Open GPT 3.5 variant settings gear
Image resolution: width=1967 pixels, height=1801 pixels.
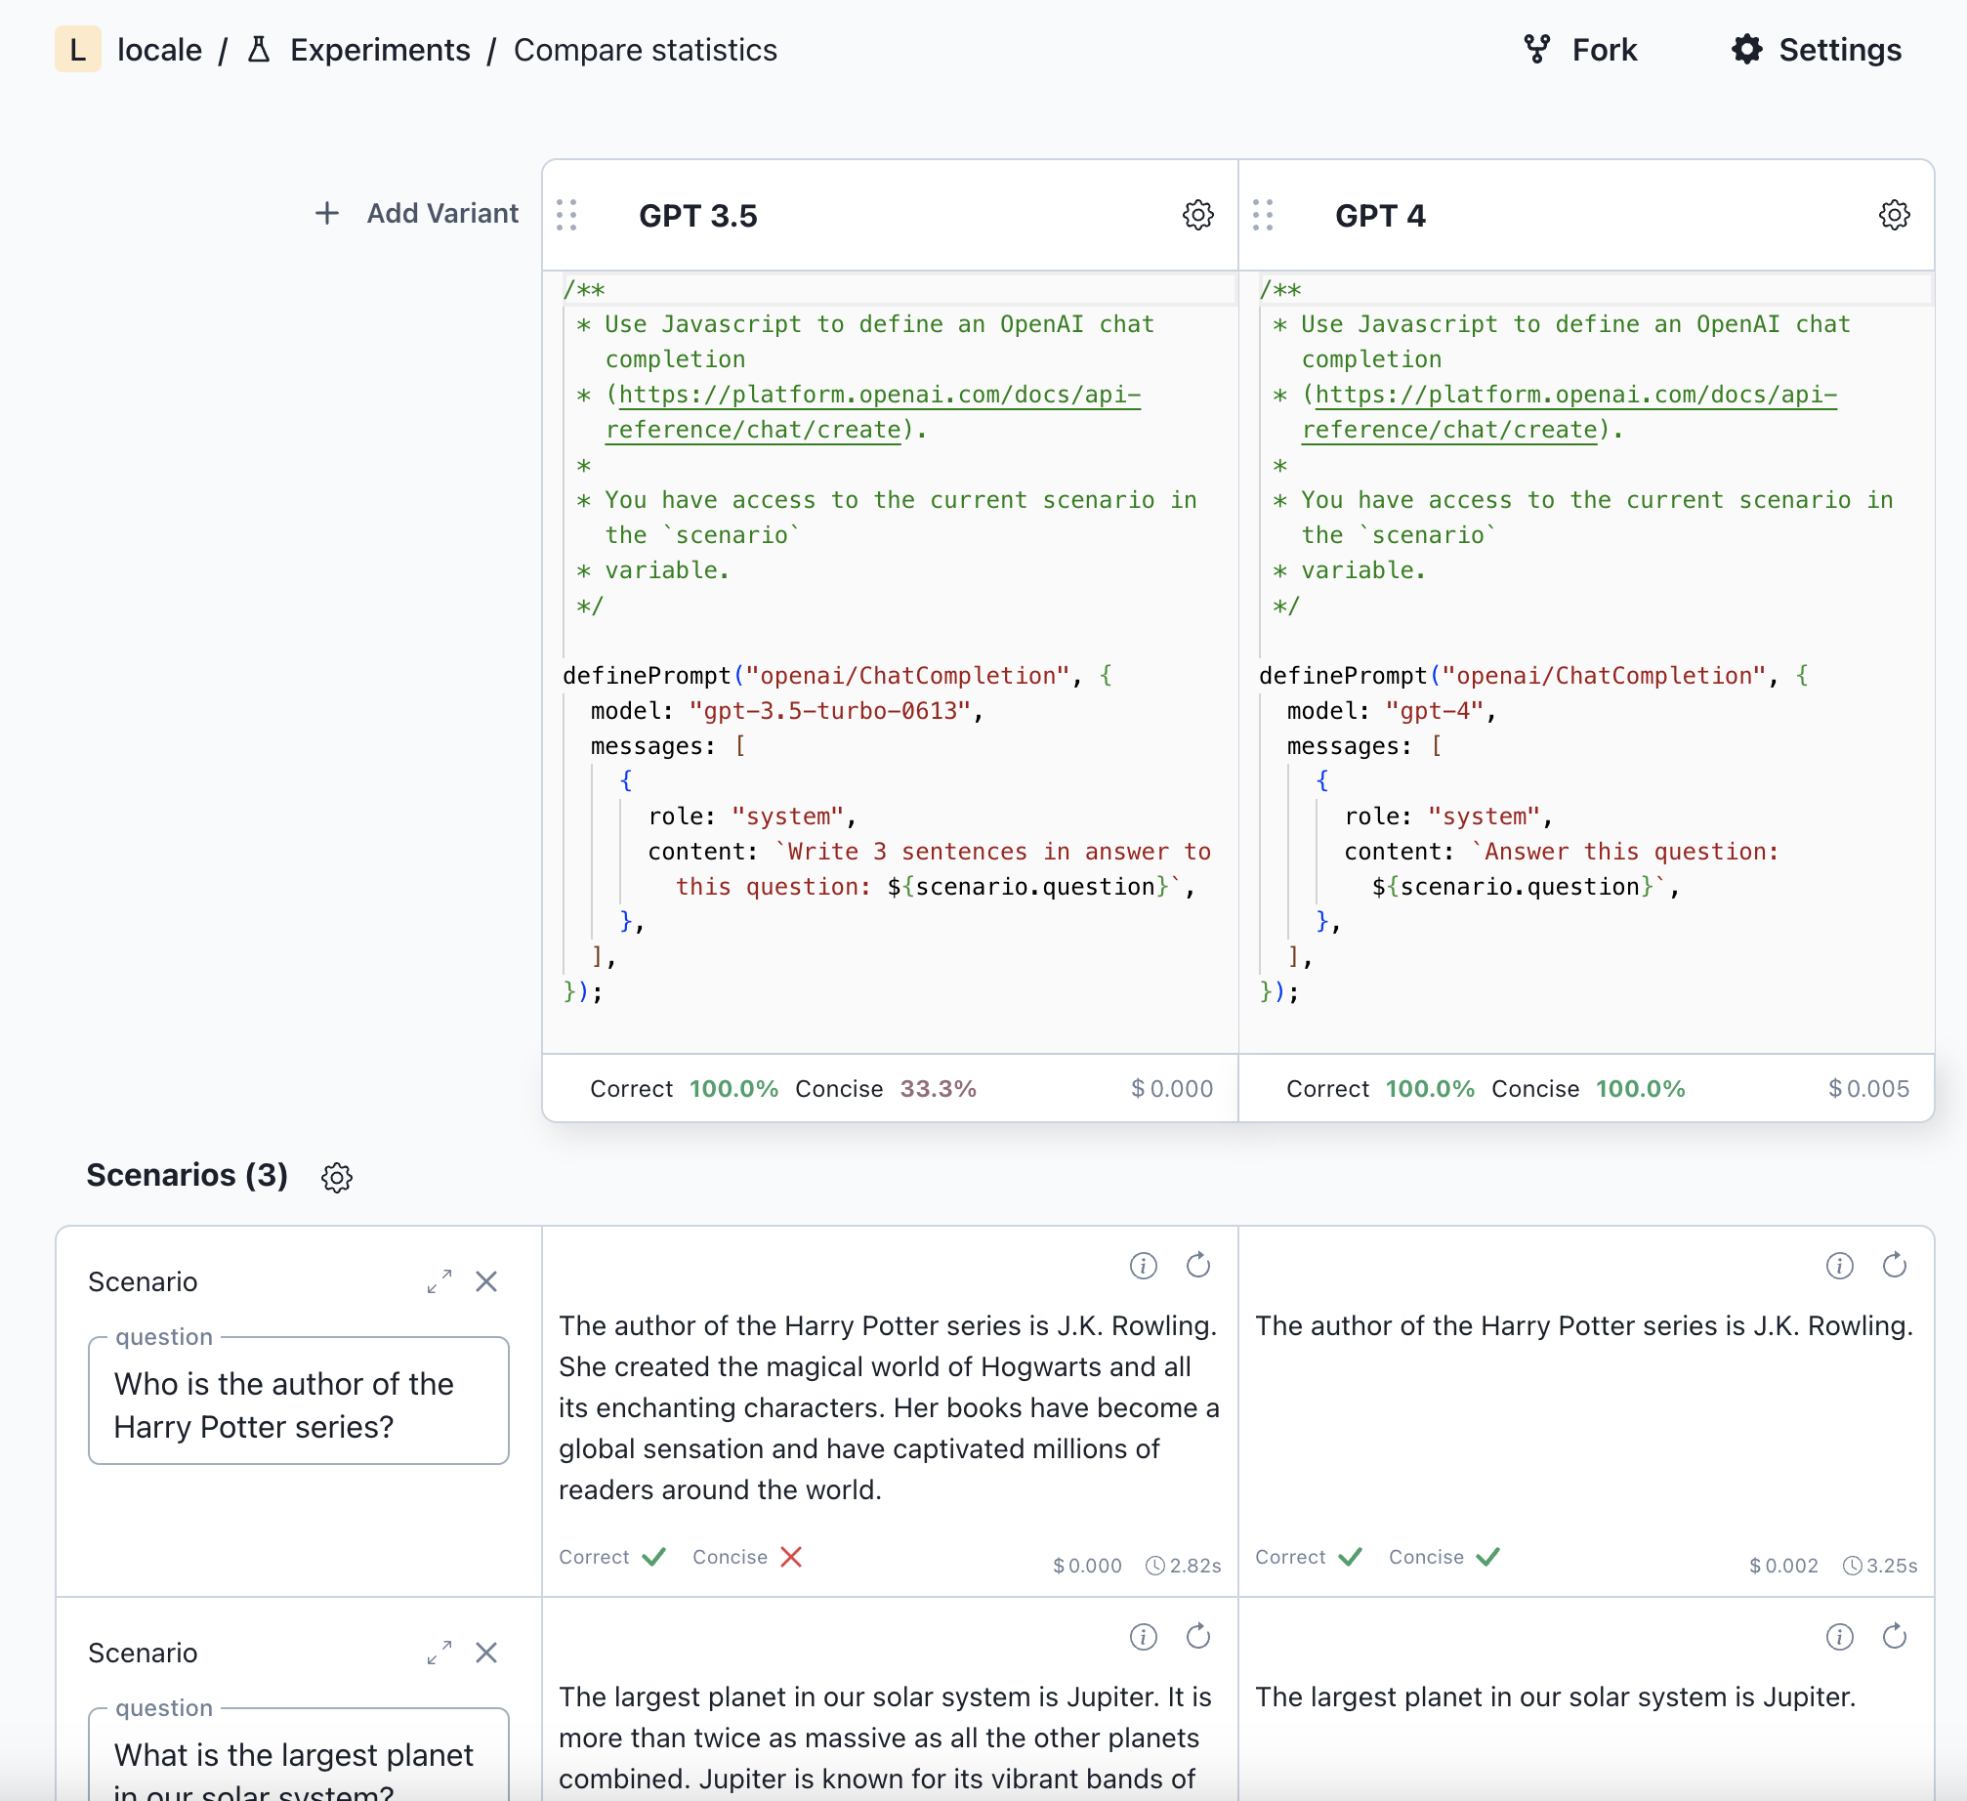1197,215
